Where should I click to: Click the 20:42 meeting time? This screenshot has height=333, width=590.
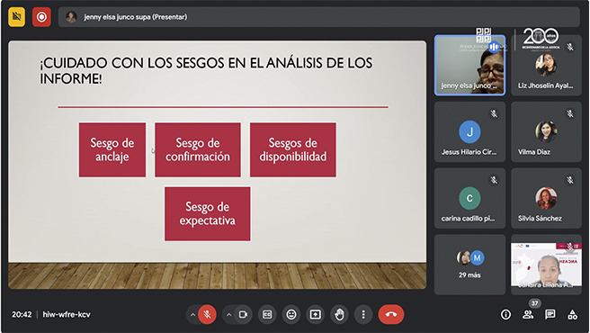pos(22,314)
